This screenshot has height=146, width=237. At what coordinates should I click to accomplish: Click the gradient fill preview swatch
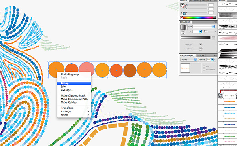(183, 27)
